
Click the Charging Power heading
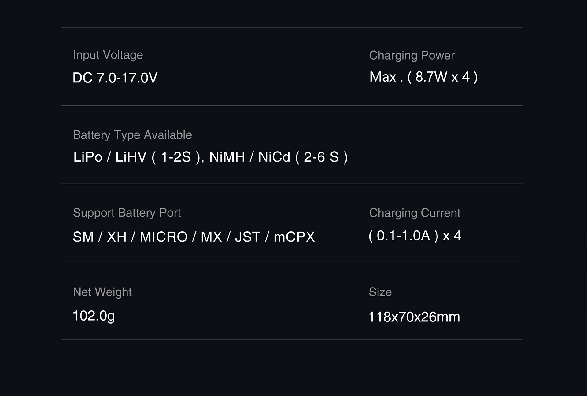click(412, 55)
